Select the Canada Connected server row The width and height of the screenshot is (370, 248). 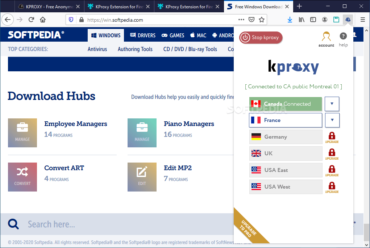(x=286, y=104)
